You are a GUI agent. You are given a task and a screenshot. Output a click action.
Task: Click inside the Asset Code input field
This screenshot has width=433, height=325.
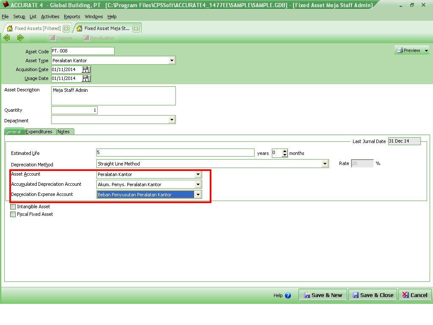[x=82, y=50]
